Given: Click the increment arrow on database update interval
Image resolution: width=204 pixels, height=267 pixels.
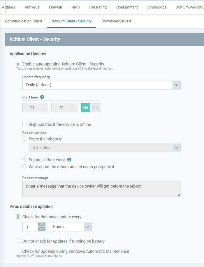Looking at the screenshot, I should point(41,224).
